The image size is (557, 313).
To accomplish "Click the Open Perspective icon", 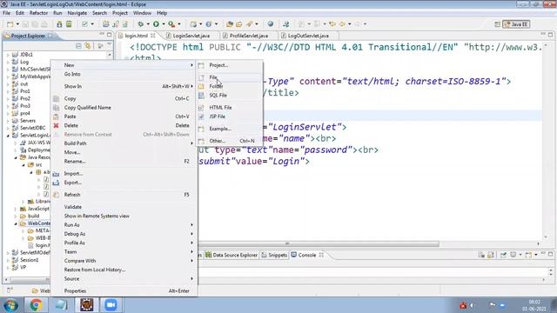I will point(497,24).
